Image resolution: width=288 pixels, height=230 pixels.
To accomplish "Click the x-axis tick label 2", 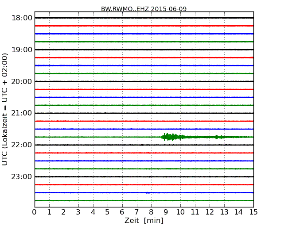I will 63,212.
